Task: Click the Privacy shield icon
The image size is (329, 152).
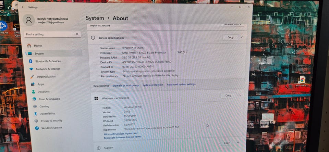Action: pyautogui.click(x=36, y=121)
